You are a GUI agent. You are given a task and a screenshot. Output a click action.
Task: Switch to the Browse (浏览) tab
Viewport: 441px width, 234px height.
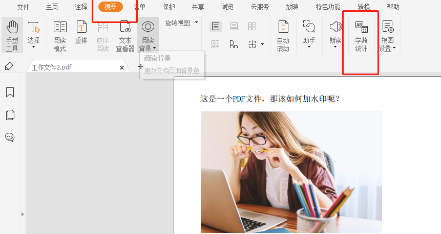[x=227, y=7]
